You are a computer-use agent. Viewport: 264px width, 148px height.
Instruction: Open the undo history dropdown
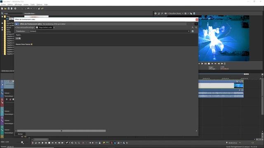pos(31,8)
